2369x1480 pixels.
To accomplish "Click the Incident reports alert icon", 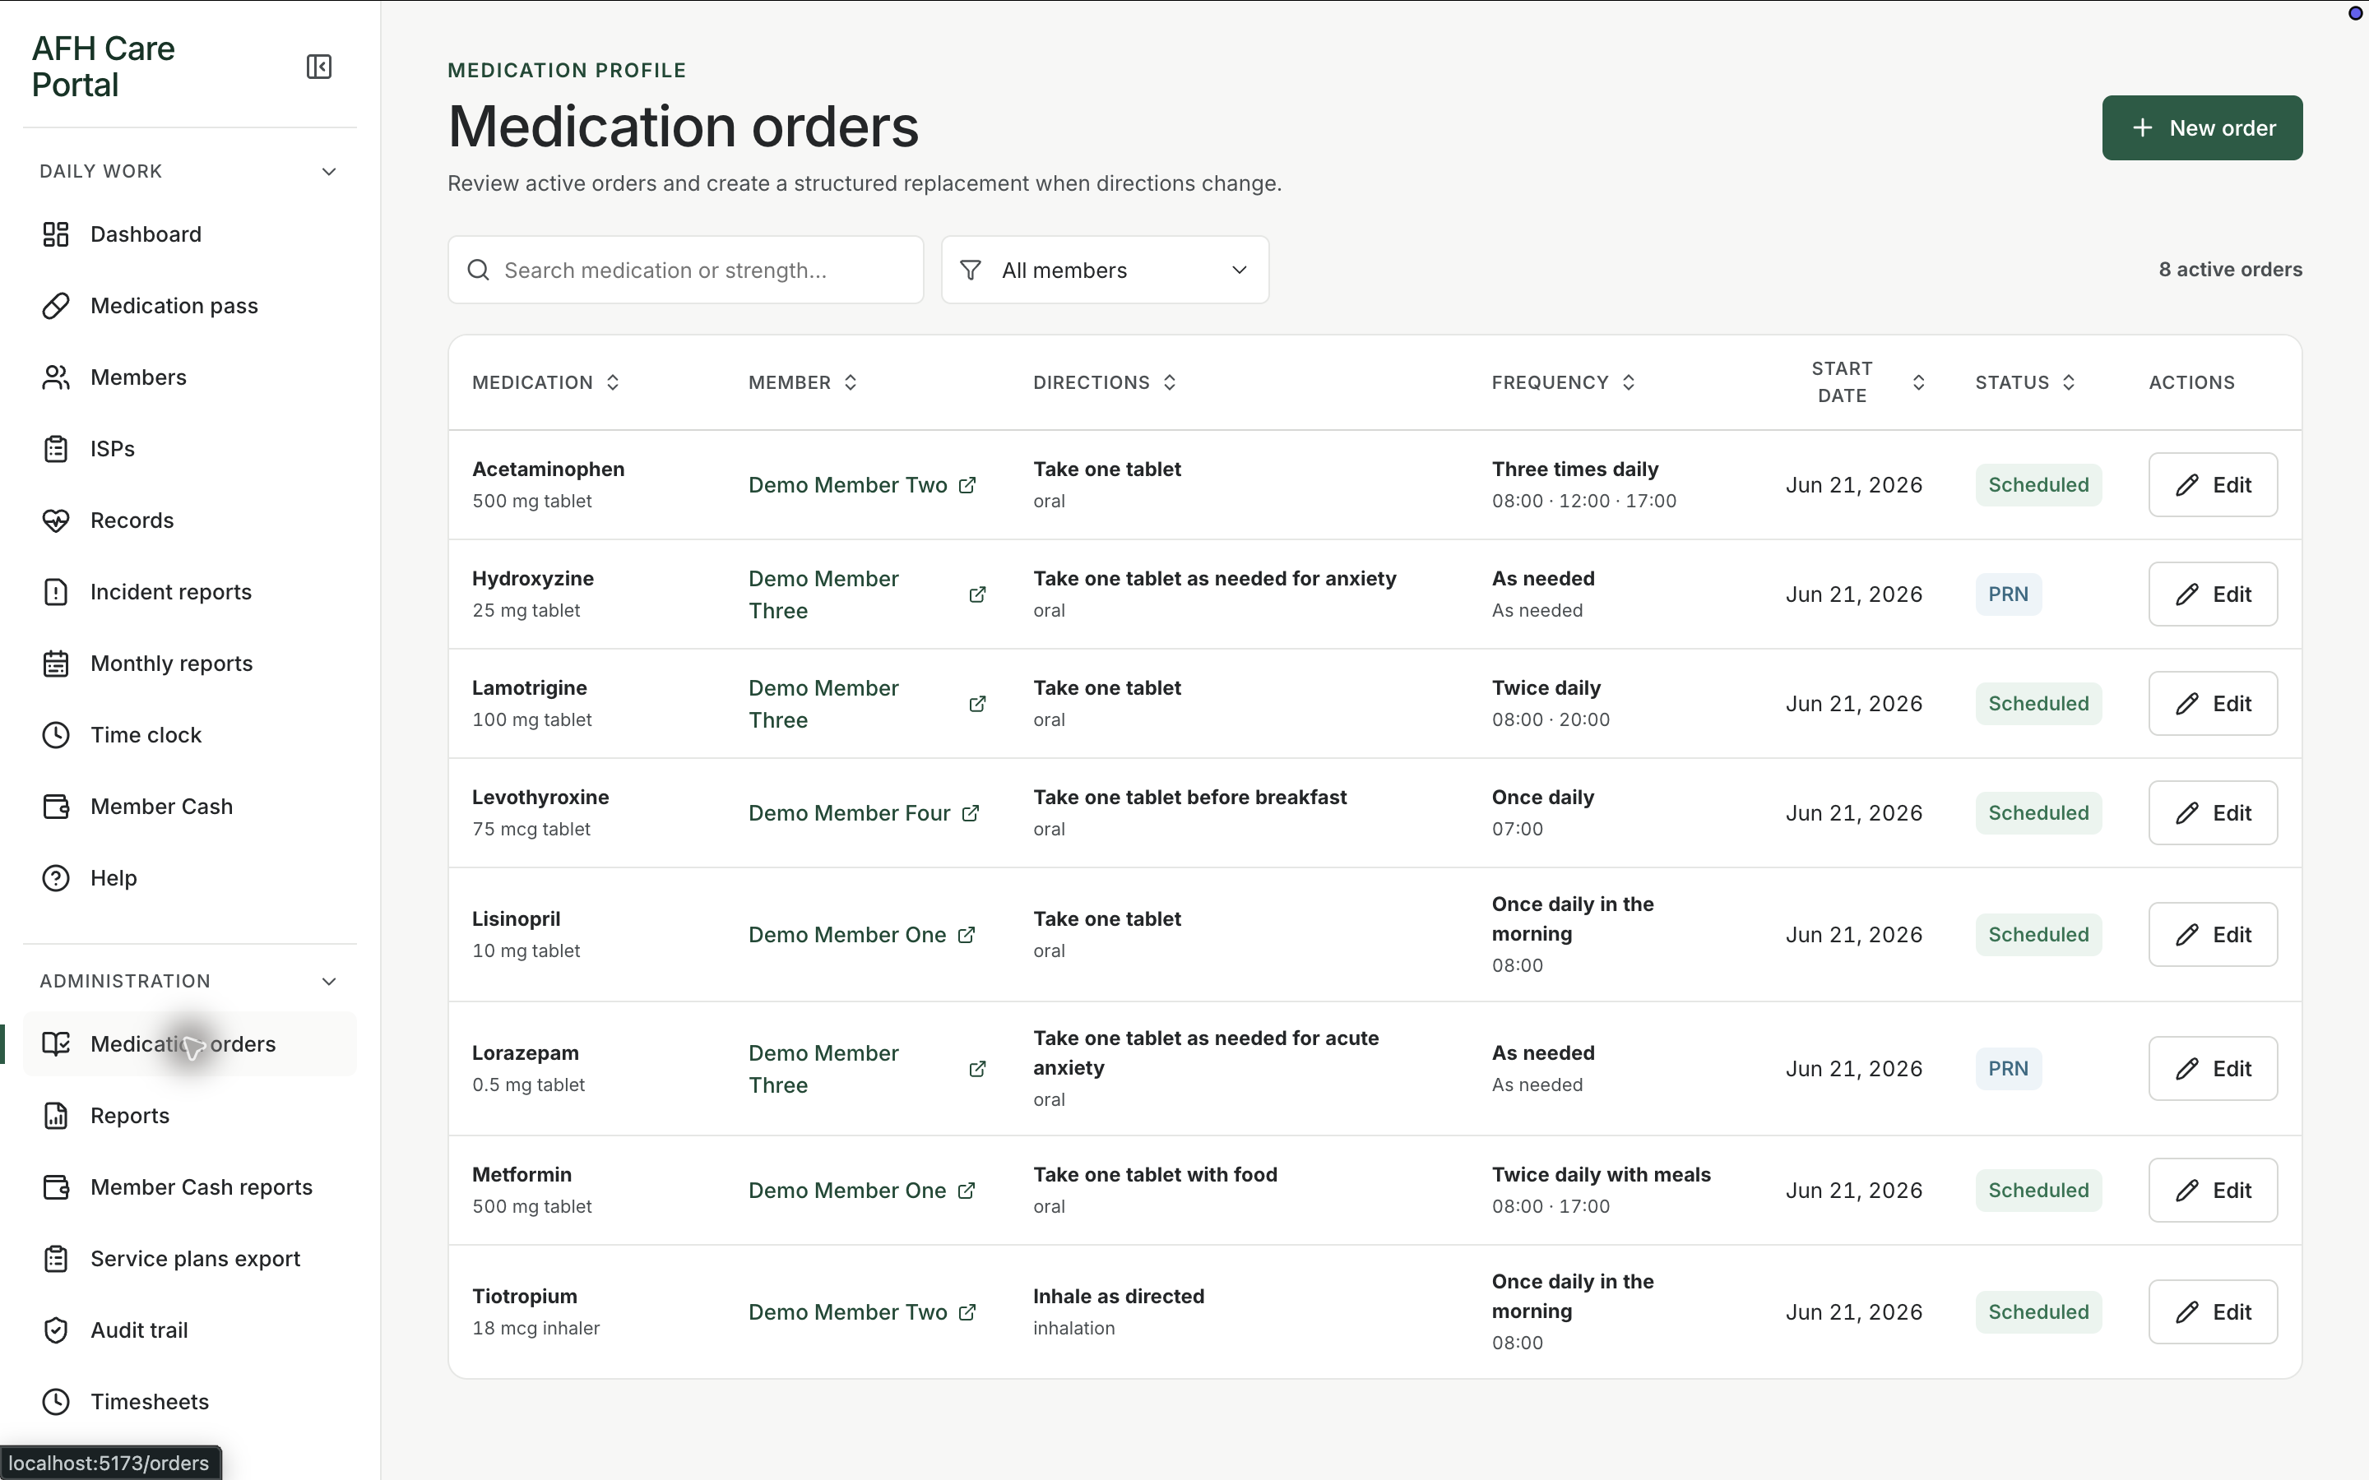I will [56, 591].
